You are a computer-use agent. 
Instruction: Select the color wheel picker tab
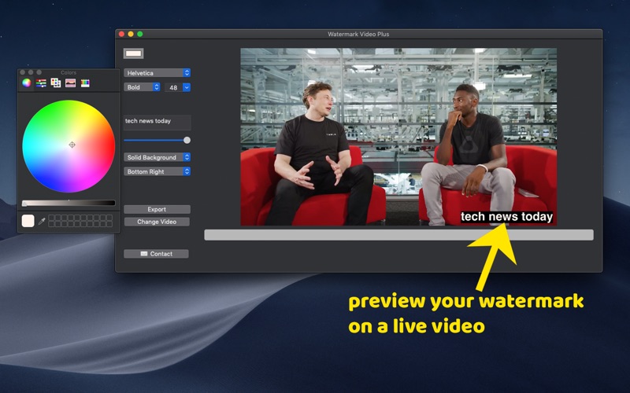(27, 83)
